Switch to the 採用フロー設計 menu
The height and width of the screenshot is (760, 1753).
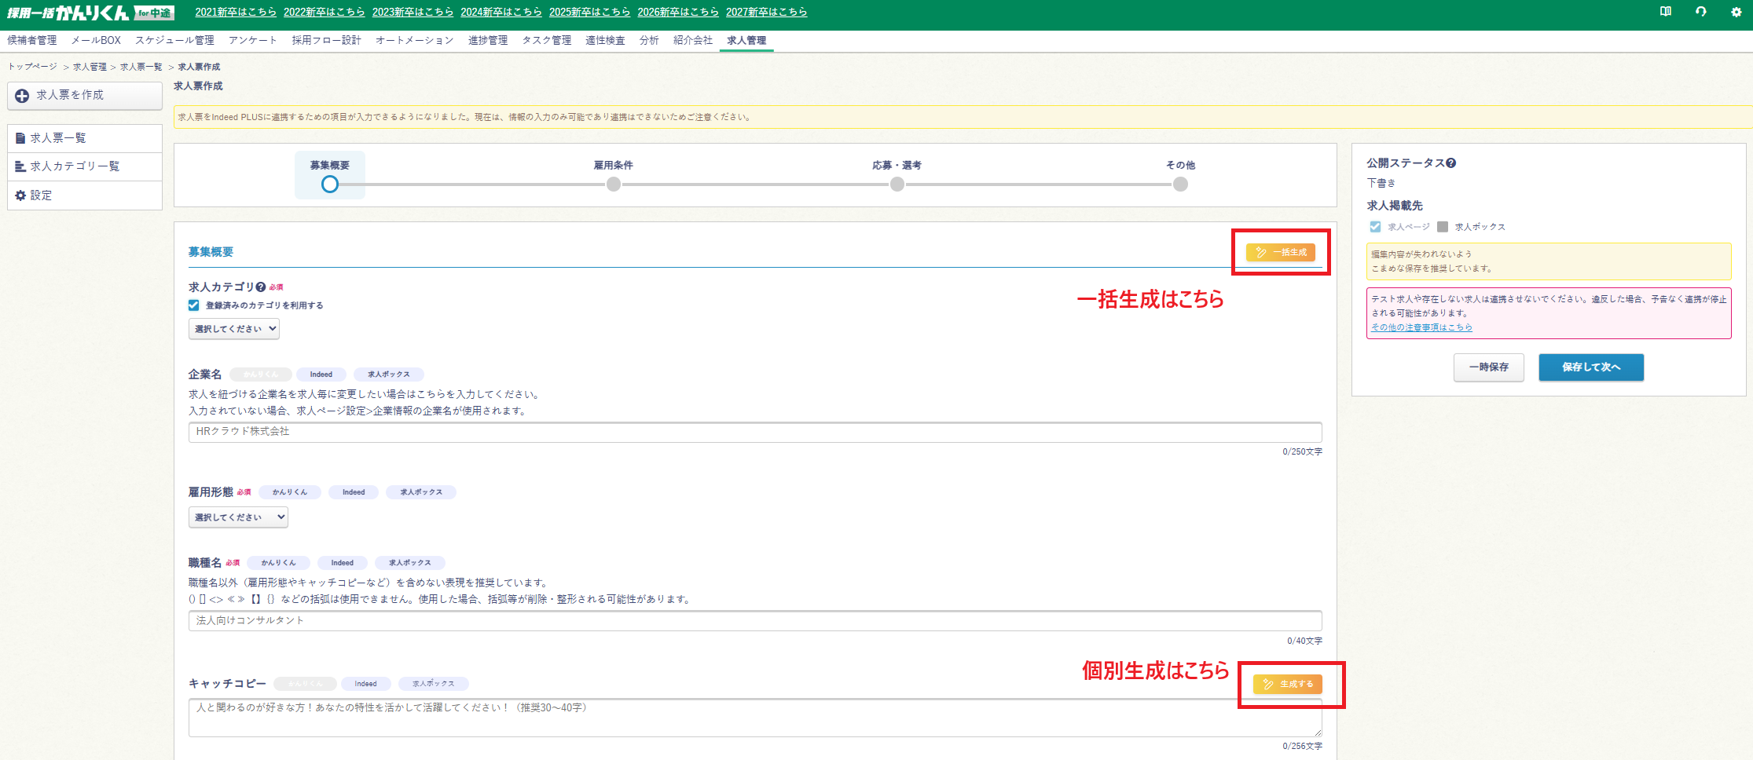coord(326,40)
